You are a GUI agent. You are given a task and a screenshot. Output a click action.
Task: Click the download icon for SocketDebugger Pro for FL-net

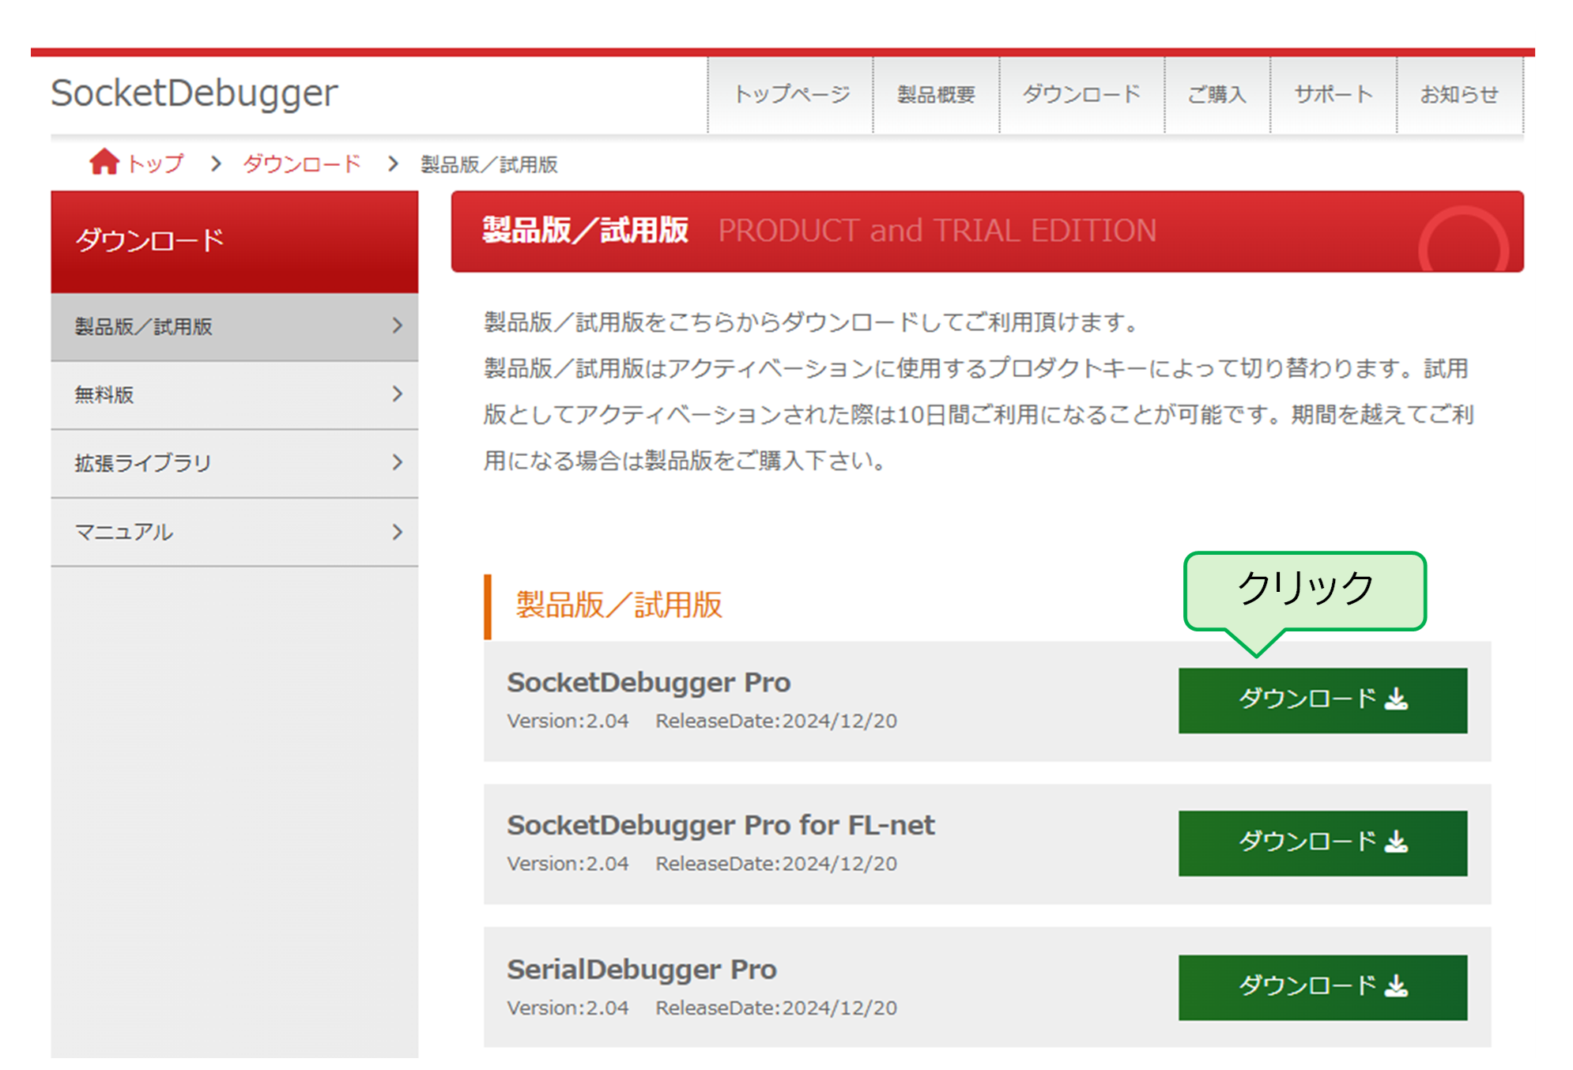(x=1398, y=841)
